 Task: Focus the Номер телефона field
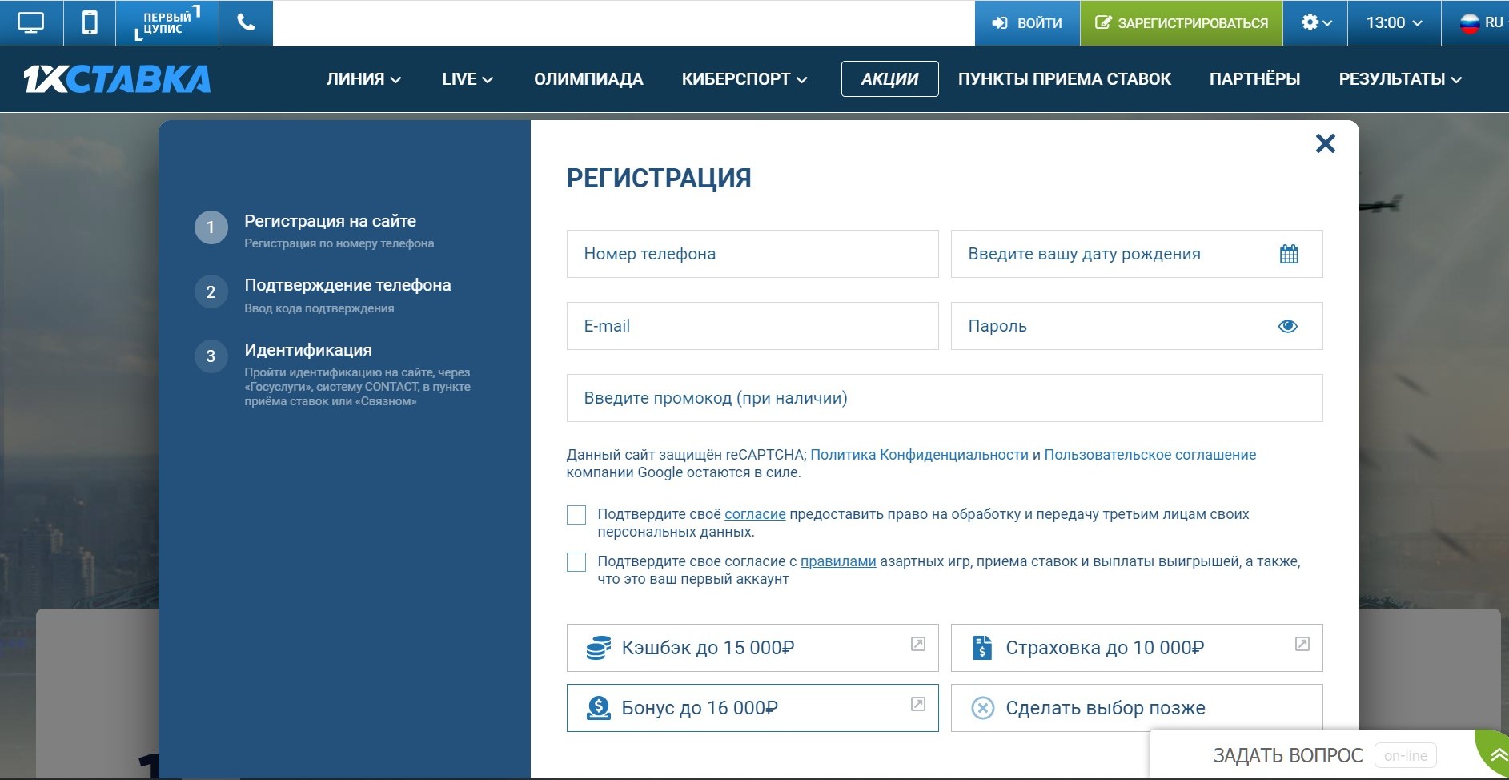752,254
